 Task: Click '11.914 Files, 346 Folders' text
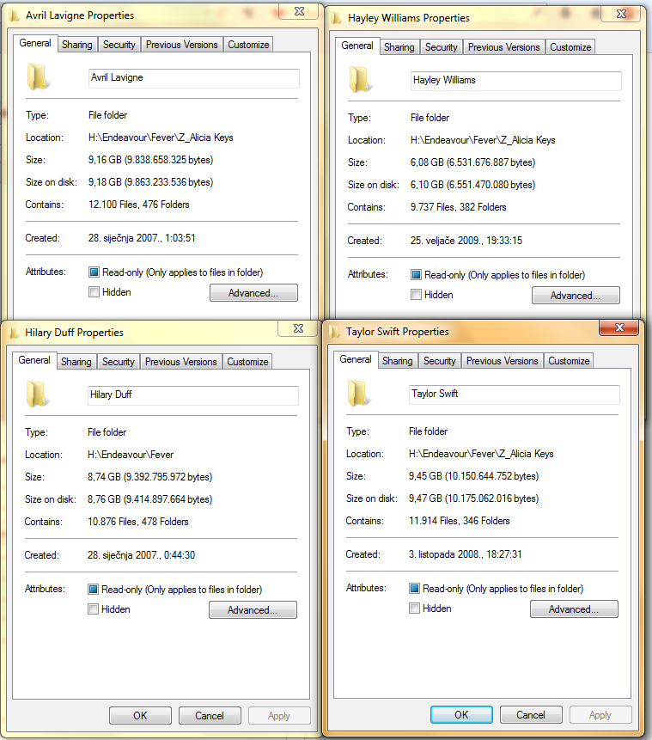(459, 521)
